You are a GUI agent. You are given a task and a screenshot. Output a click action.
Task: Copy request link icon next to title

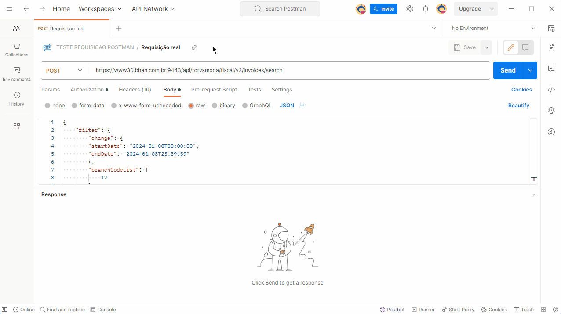point(194,47)
